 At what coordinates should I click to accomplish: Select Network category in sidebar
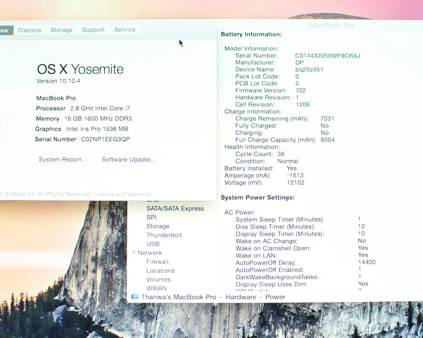point(150,253)
